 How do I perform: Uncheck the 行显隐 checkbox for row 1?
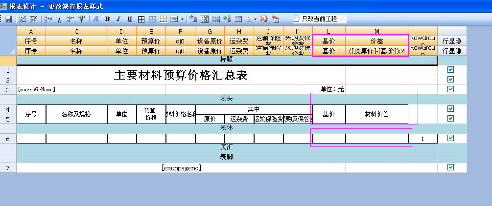451,70
